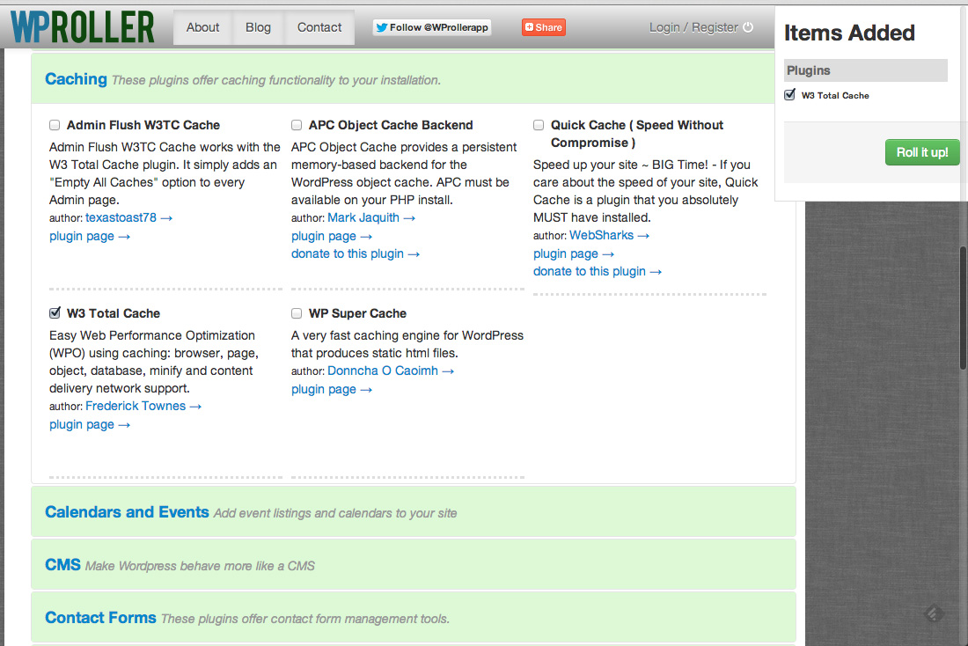Click donate to this plugin under APC Object Cache
Screen dimensions: 968x646
[355, 253]
